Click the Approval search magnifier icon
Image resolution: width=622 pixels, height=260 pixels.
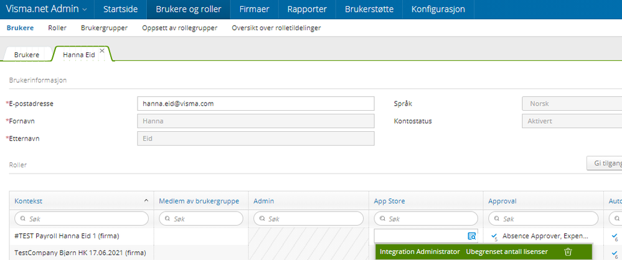[497, 219]
